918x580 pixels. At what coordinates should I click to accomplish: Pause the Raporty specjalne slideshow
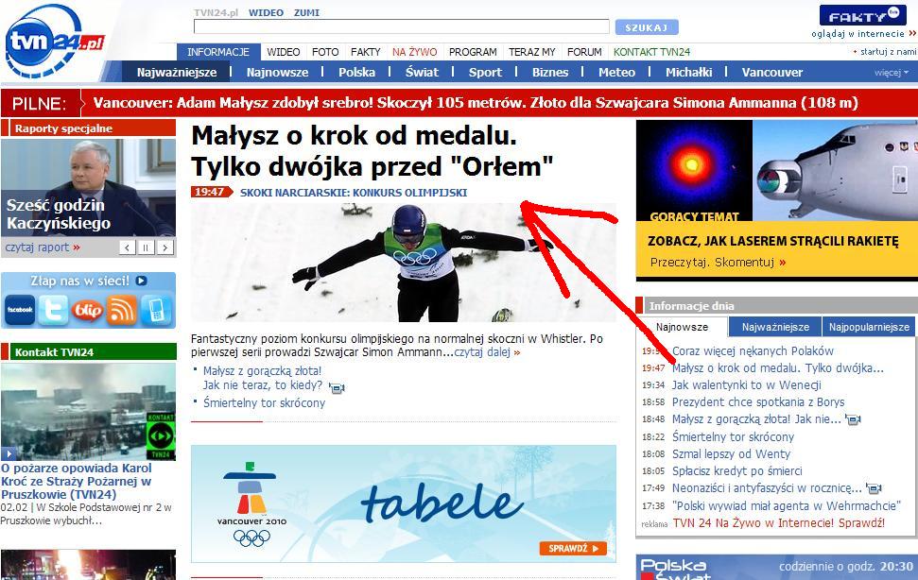146,247
